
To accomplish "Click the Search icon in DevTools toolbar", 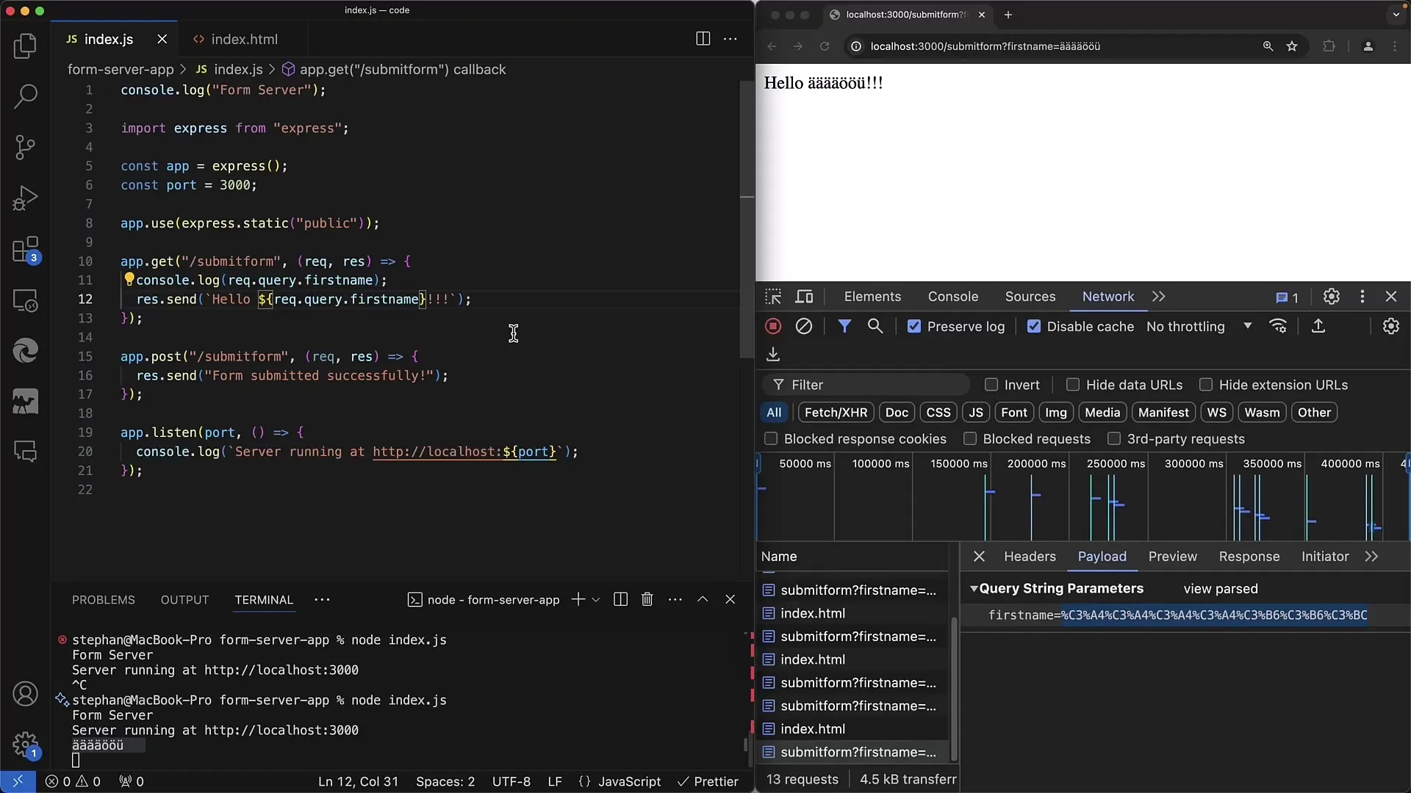I will pyautogui.click(x=875, y=326).
